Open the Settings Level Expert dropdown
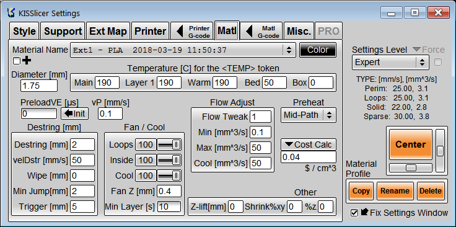The image size is (456, 227). pyautogui.click(x=390, y=62)
